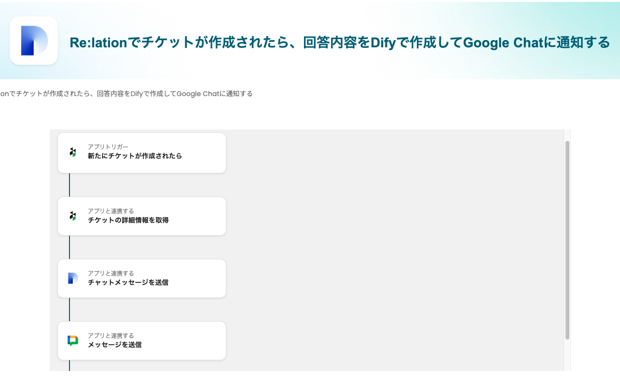This screenshot has width=620, height=382.
Task: Click the Google Chat icon on メッセージを送信 card
Action: coord(73,340)
